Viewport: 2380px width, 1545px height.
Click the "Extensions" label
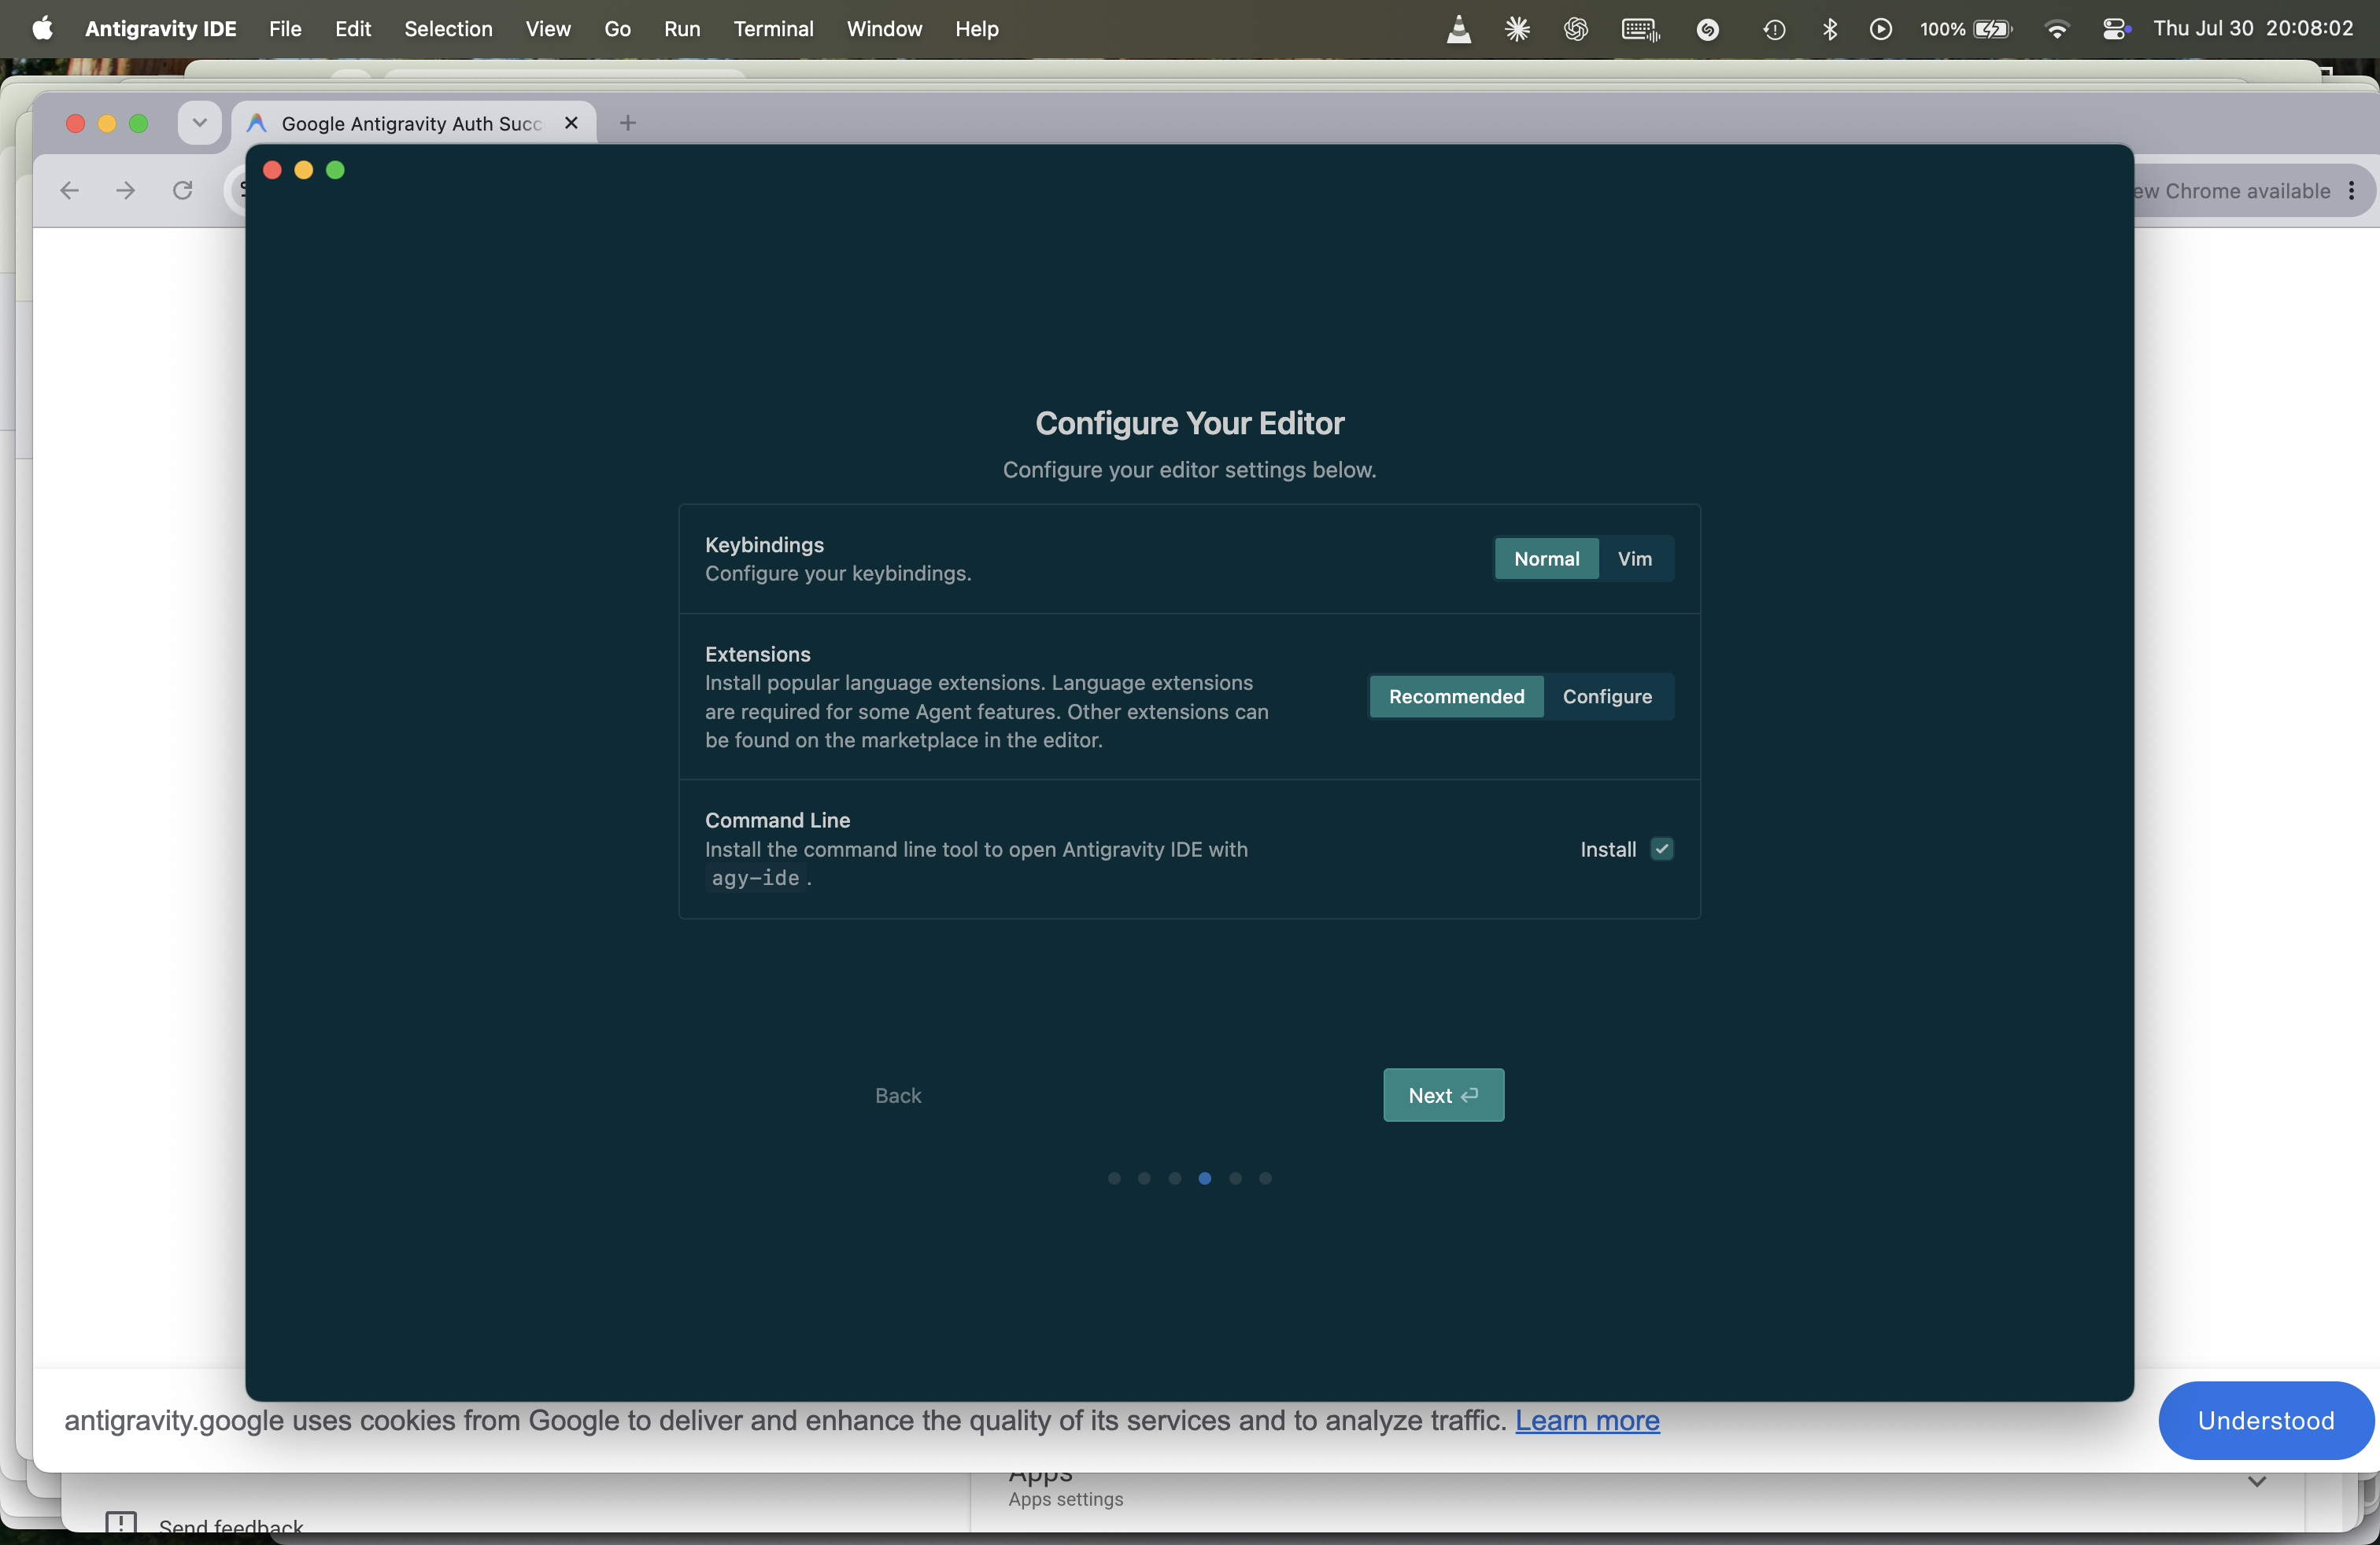757,655
